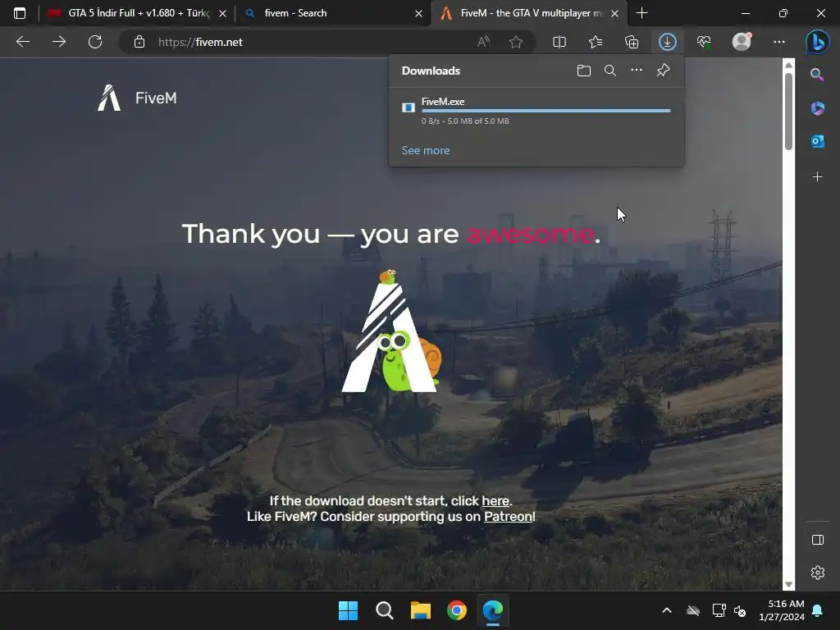View site information lock icon
This screenshot has height=630, width=840.
pos(139,42)
